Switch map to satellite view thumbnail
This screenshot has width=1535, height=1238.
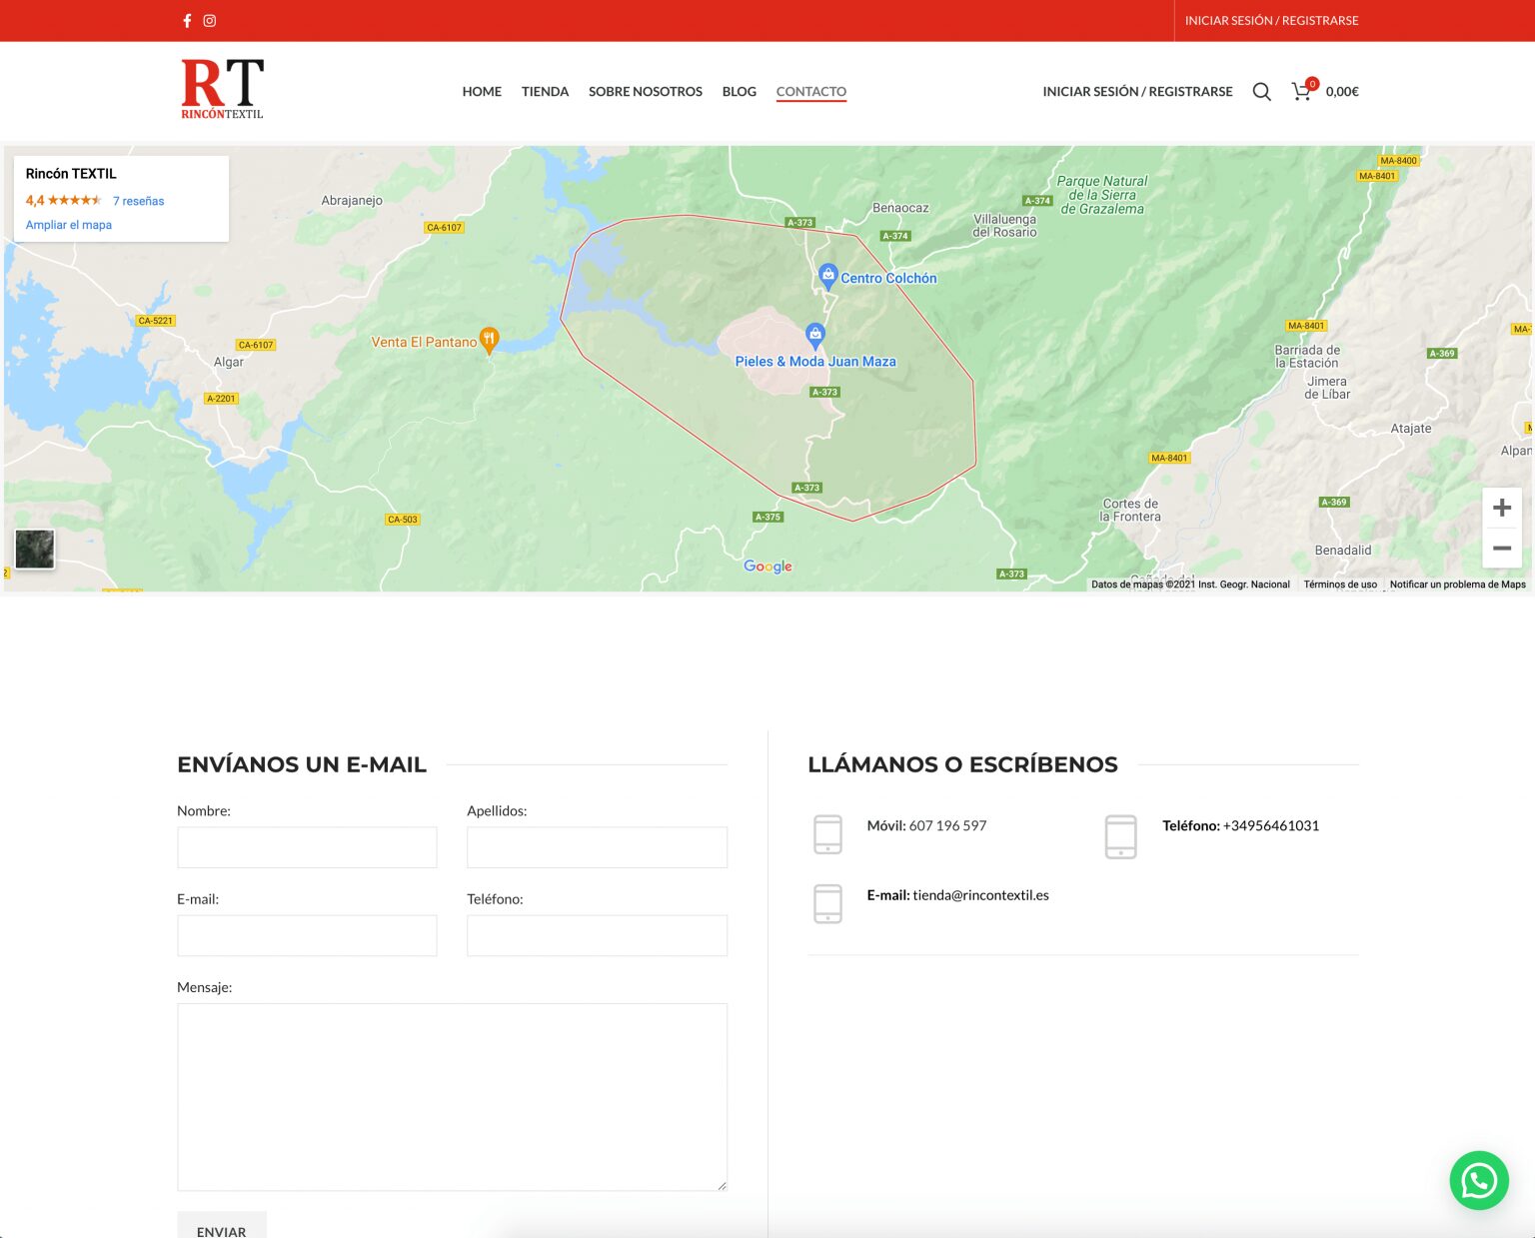[x=35, y=550]
